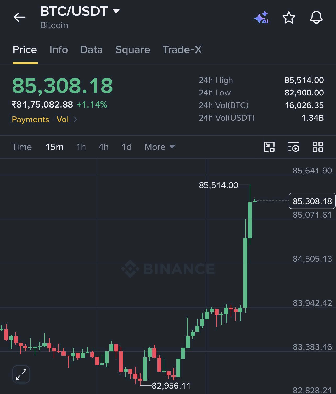Open the chart drawing tools icon
The image size is (336, 394).
pos(269,147)
